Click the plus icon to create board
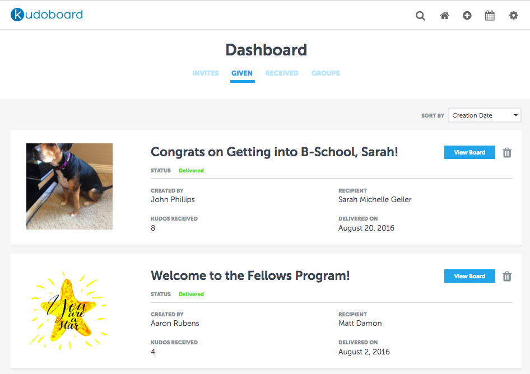This screenshot has width=530, height=374. [x=467, y=16]
